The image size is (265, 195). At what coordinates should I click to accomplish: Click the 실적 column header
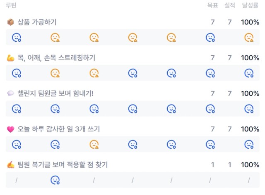pyautogui.click(x=229, y=5)
